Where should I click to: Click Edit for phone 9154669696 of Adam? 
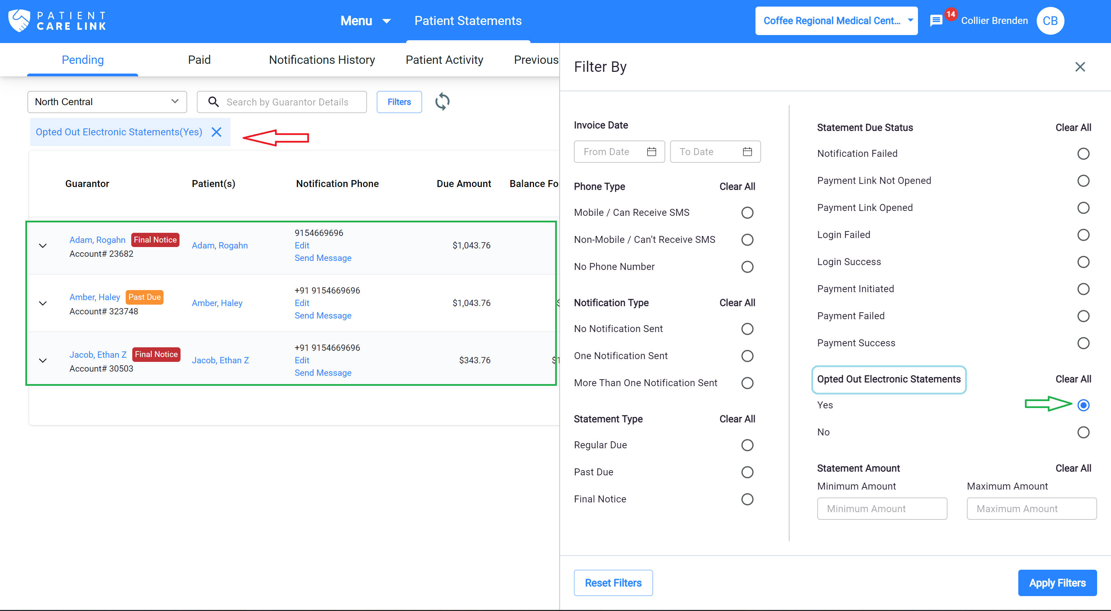click(x=302, y=246)
